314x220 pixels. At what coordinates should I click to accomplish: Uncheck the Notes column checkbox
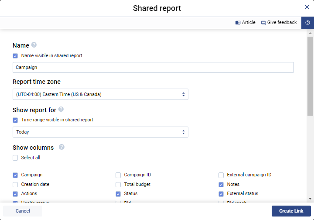tap(221, 185)
